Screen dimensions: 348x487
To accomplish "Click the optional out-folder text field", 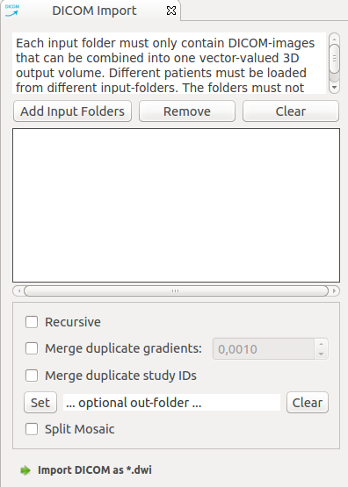I will click(171, 403).
